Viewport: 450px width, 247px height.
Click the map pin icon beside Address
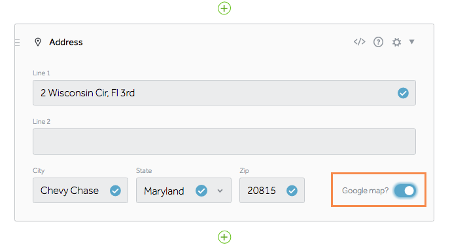37,42
